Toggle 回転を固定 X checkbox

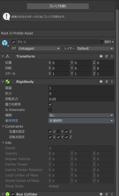pos(50,137)
